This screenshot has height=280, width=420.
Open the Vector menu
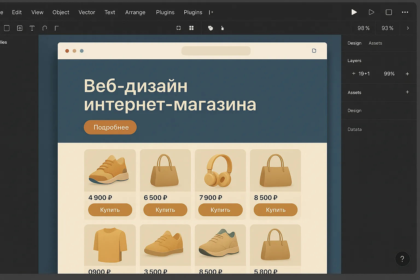coord(87,12)
